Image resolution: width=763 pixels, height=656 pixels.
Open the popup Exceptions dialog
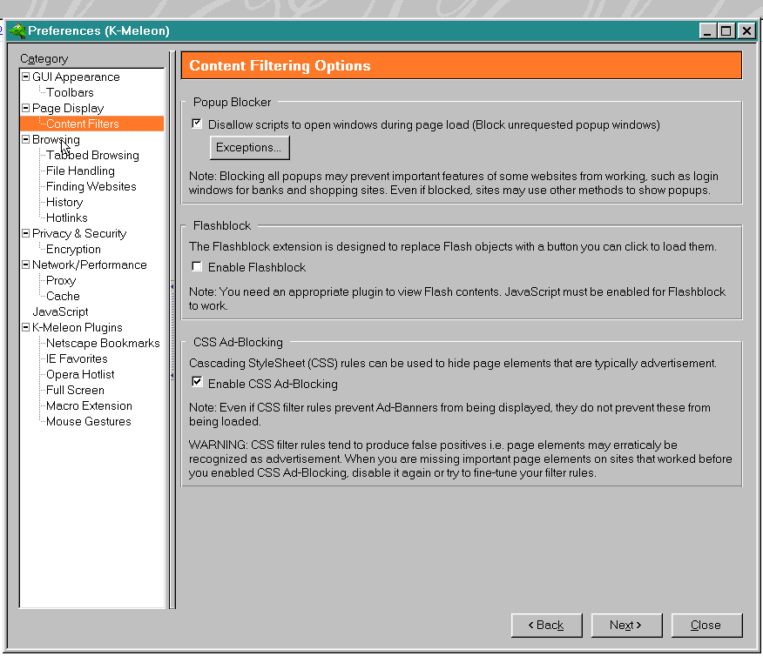(x=249, y=148)
